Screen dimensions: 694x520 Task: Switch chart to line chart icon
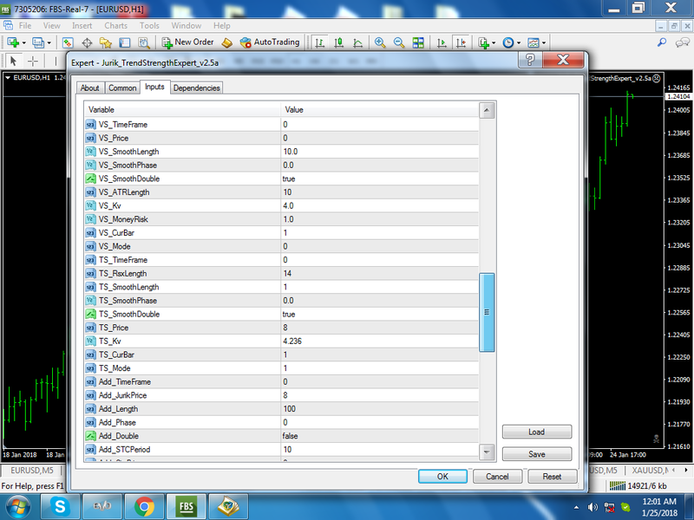pos(357,42)
